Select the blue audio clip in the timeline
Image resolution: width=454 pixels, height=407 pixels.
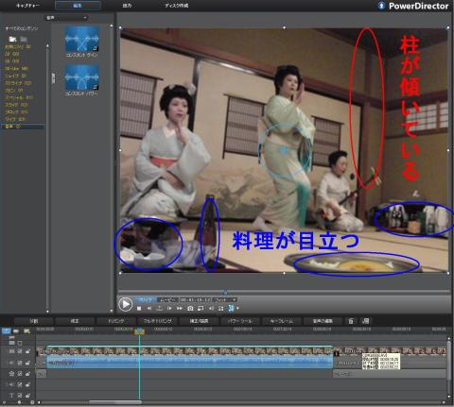click(x=189, y=363)
